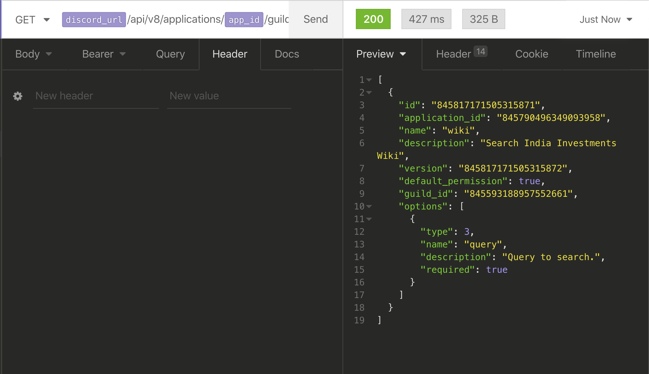The height and width of the screenshot is (374, 649).
Task: Open the Just Now history dropdown
Action: pos(605,20)
